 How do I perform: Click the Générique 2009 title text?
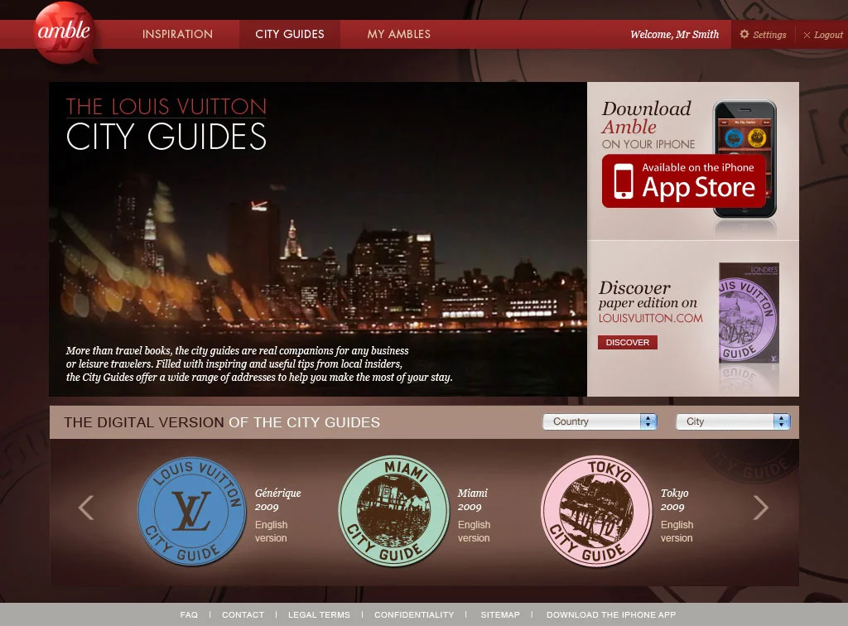tap(278, 500)
